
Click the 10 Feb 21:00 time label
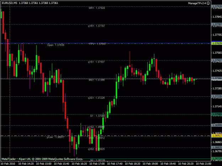point(204,164)
